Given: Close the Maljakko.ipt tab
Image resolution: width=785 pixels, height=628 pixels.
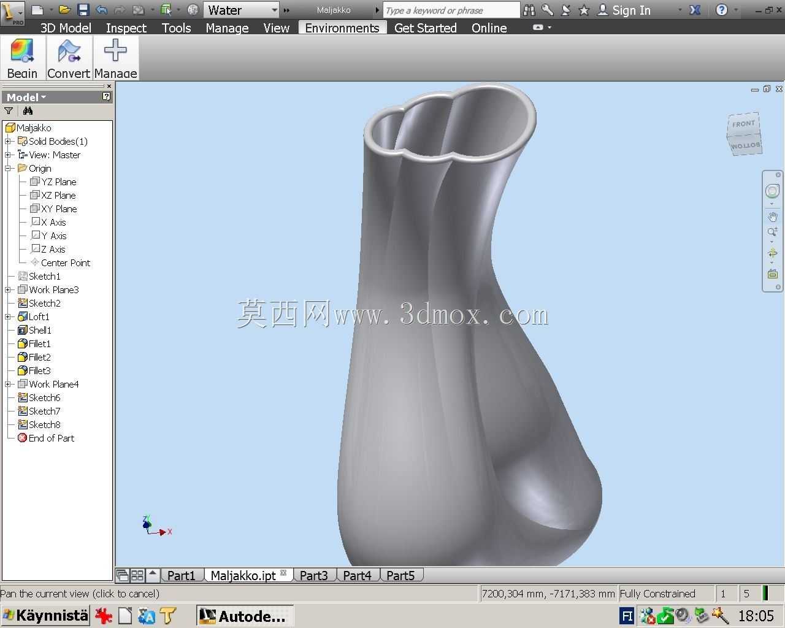Looking at the screenshot, I should (x=283, y=573).
